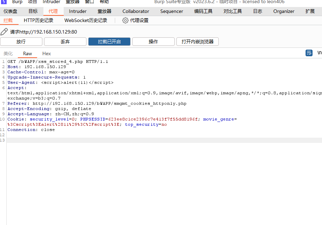Open the HTTP历史记录 sub-tab

[x=38, y=21]
